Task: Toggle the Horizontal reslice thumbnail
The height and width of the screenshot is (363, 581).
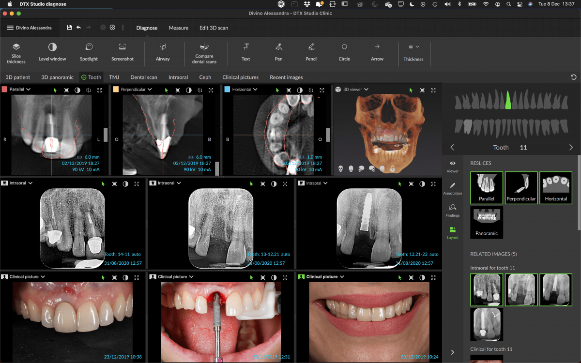Action: (x=556, y=187)
